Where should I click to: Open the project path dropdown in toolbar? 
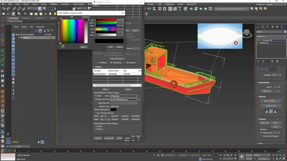pos(232,9)
